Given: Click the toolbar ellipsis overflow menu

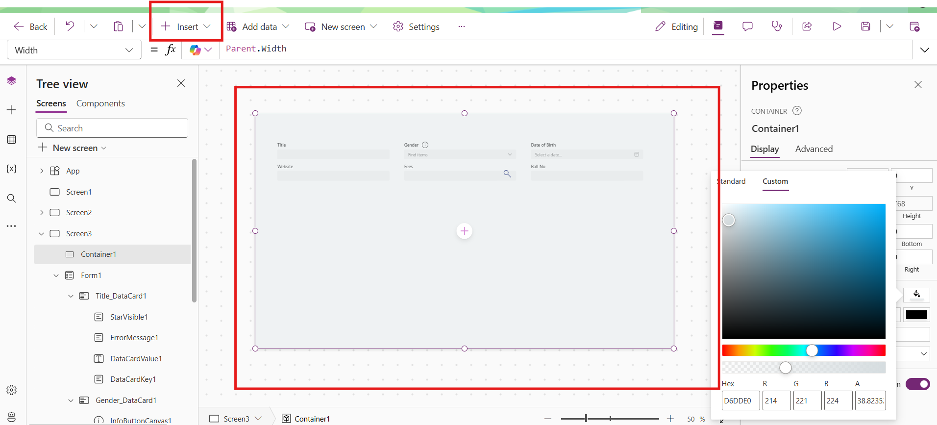Looking at the screenshot, I should [461, 26].
